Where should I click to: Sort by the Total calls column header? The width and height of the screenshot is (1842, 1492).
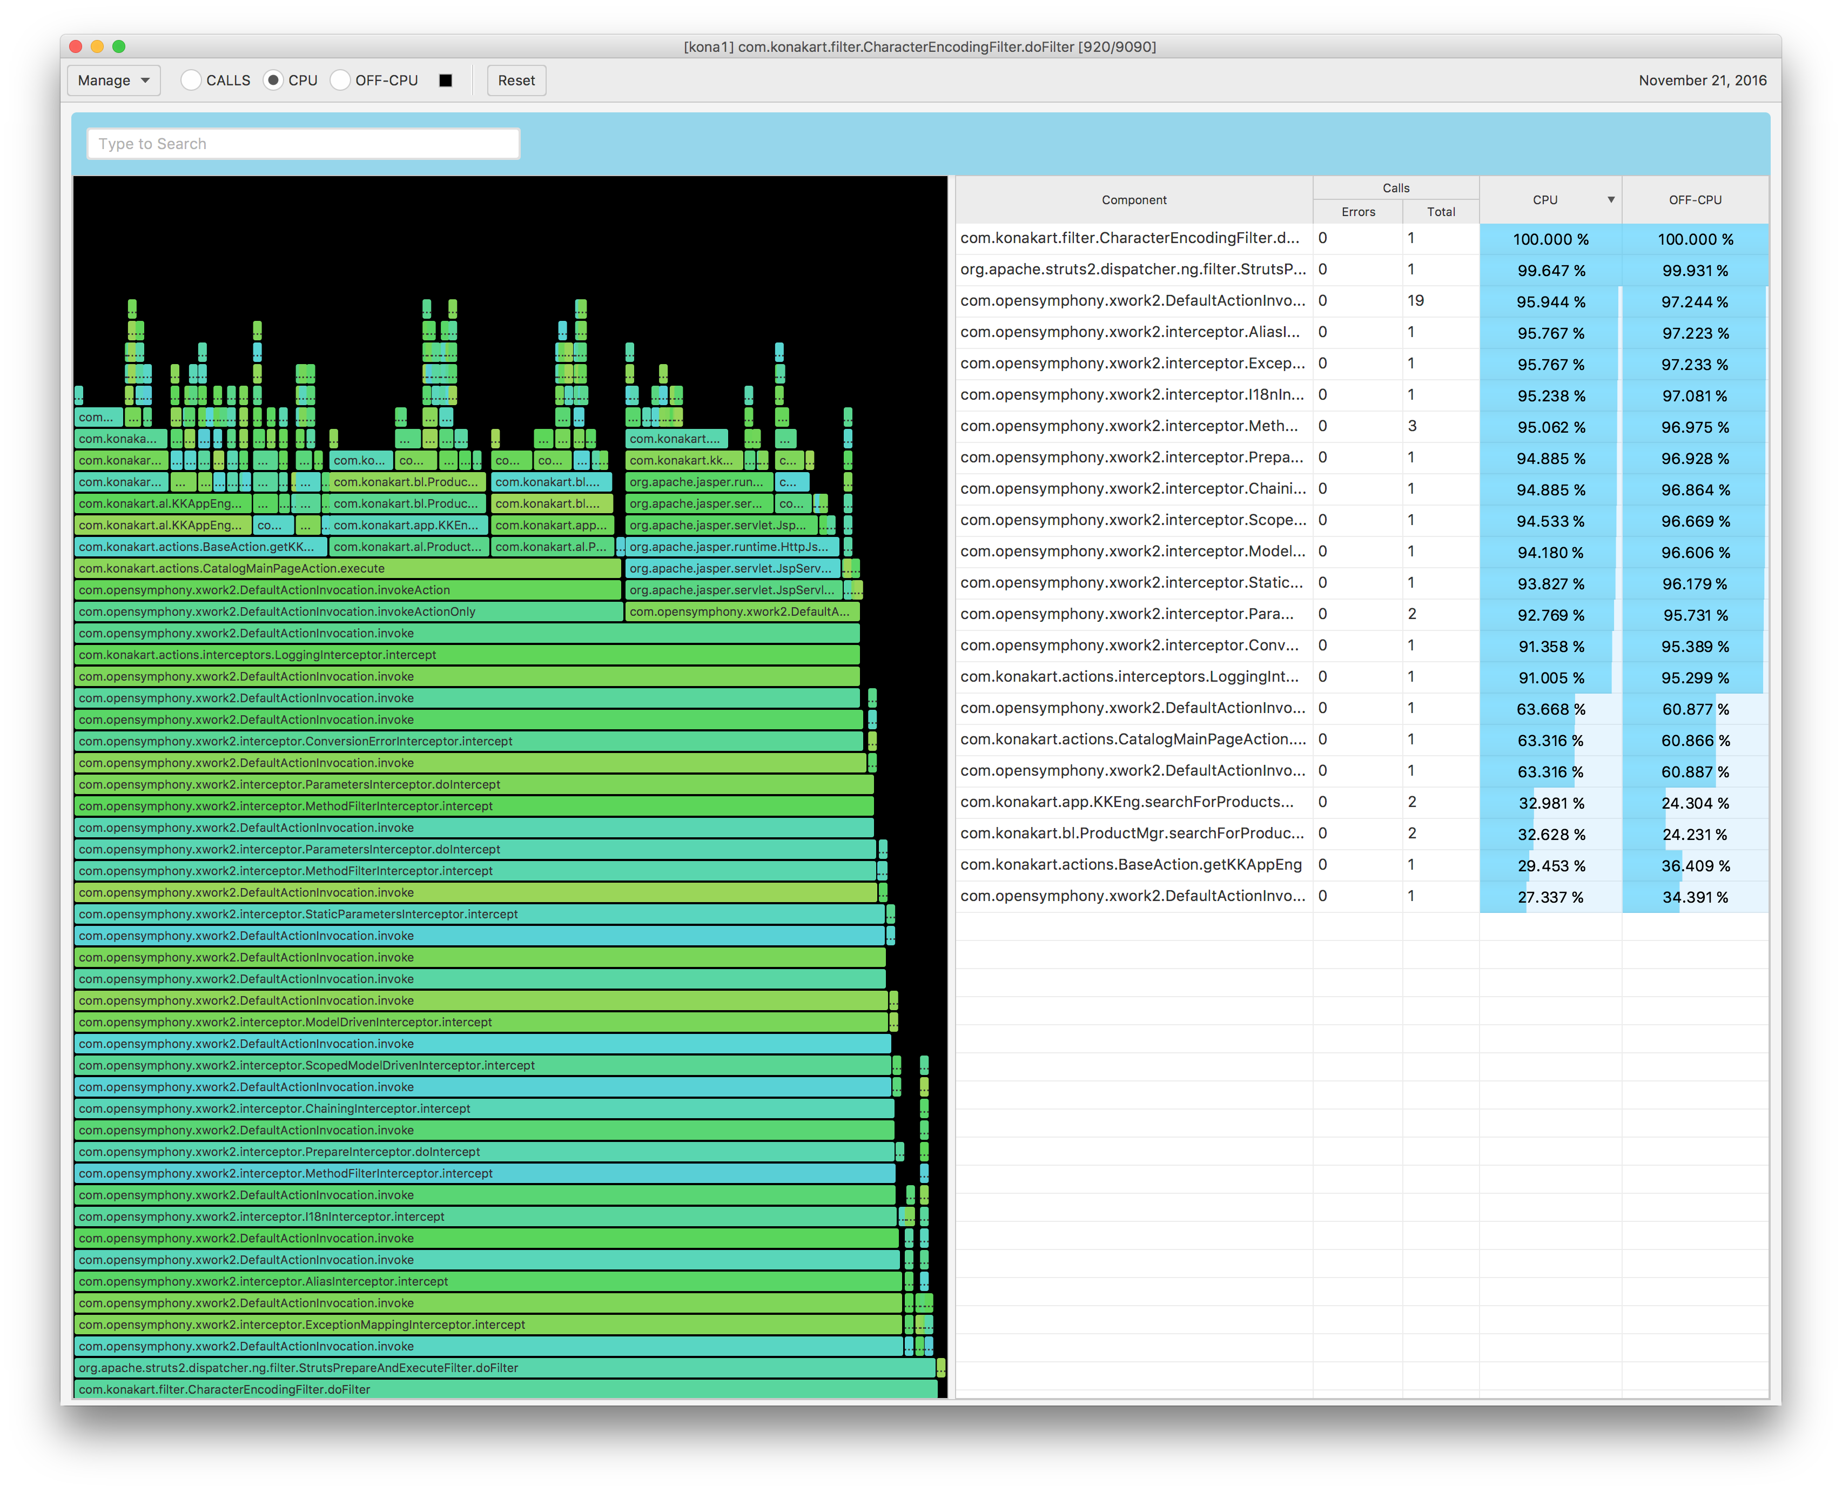tap(1441, 211)
